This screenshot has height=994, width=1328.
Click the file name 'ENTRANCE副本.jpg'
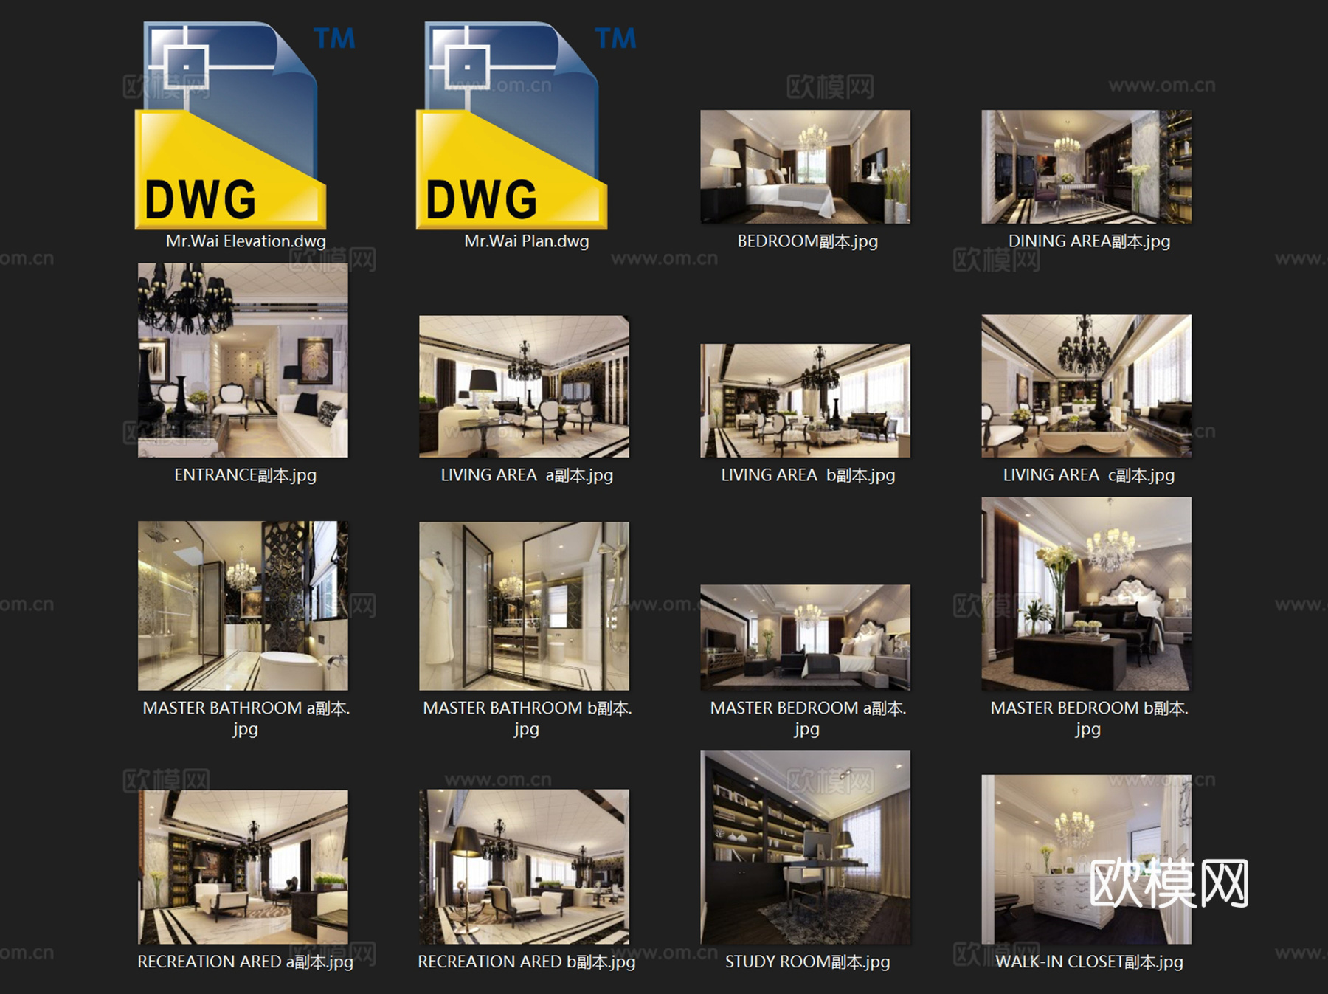tap(246, 475)
